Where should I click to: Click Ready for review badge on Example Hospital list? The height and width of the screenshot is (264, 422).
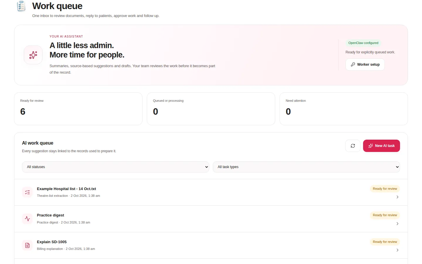(385, 189)
